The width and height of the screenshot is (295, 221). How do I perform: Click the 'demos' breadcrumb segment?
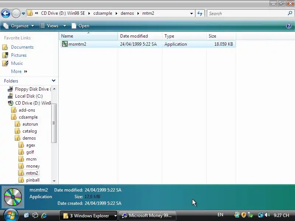[127, 13]
